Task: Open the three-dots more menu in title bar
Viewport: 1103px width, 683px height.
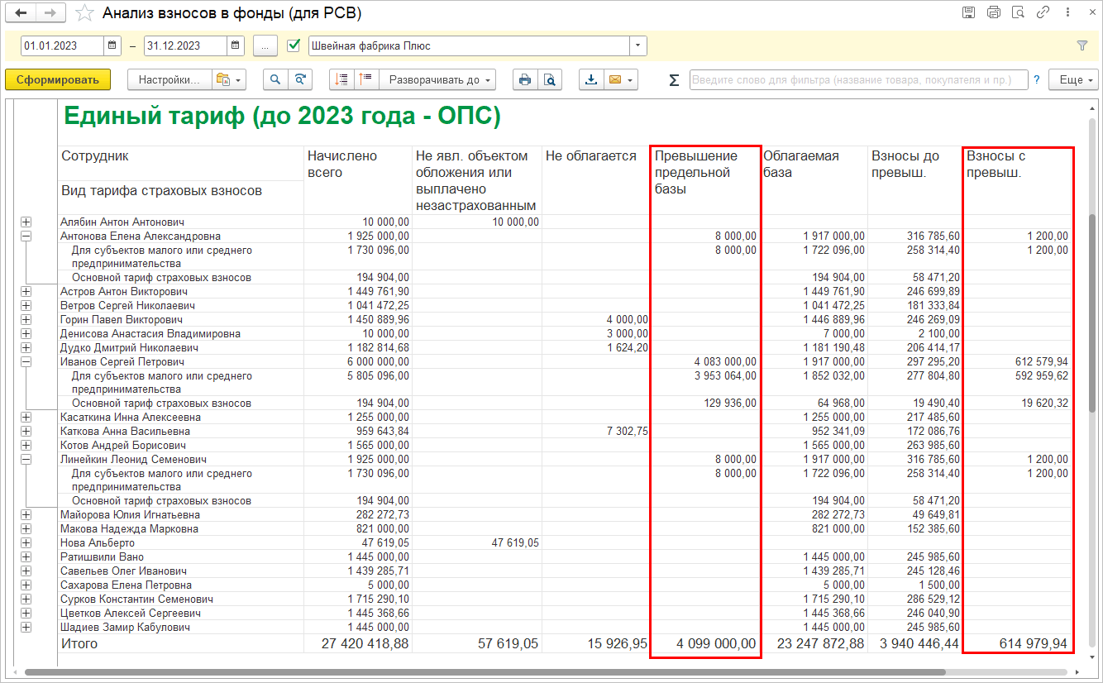Action: pyautogui.click(x=1067, y=12)
